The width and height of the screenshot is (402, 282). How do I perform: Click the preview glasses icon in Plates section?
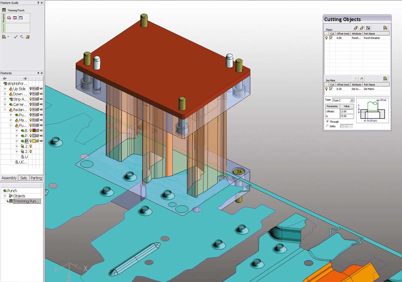click(x=385, y=28)
